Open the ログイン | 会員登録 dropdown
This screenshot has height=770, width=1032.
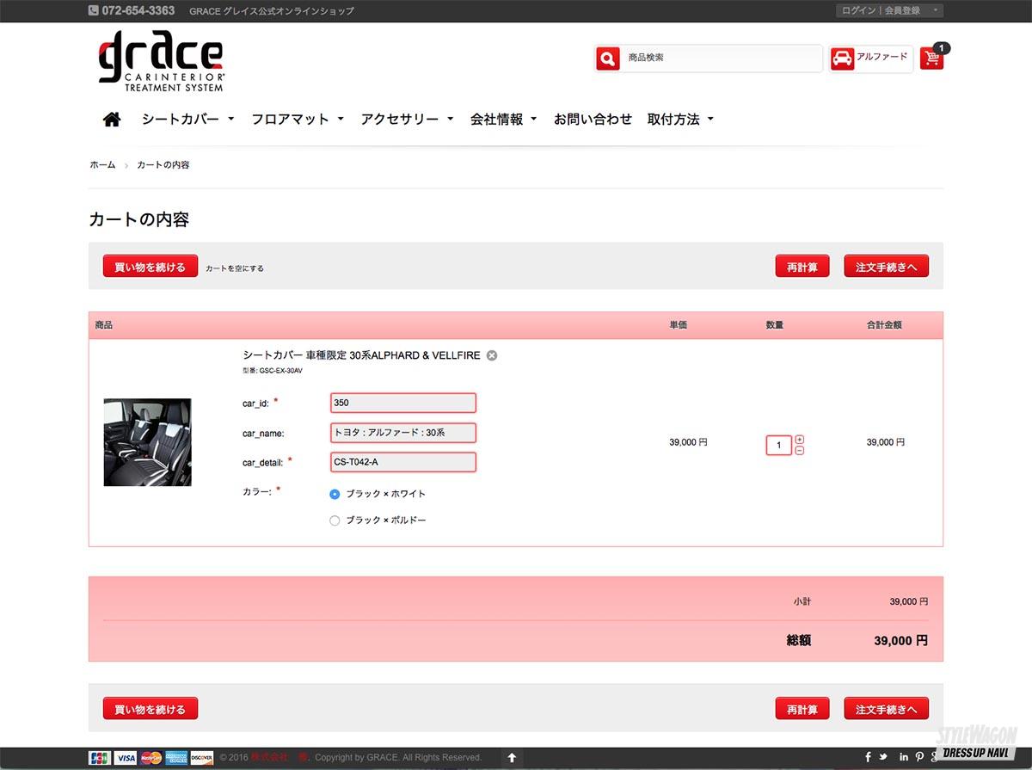pos(889,10)
